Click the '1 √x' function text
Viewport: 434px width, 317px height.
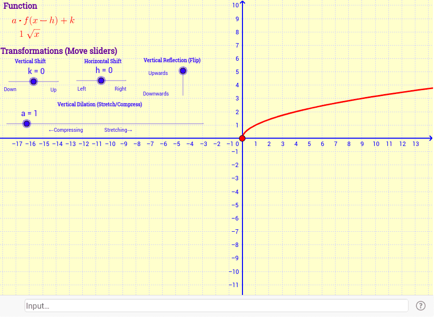coord(29,34)
